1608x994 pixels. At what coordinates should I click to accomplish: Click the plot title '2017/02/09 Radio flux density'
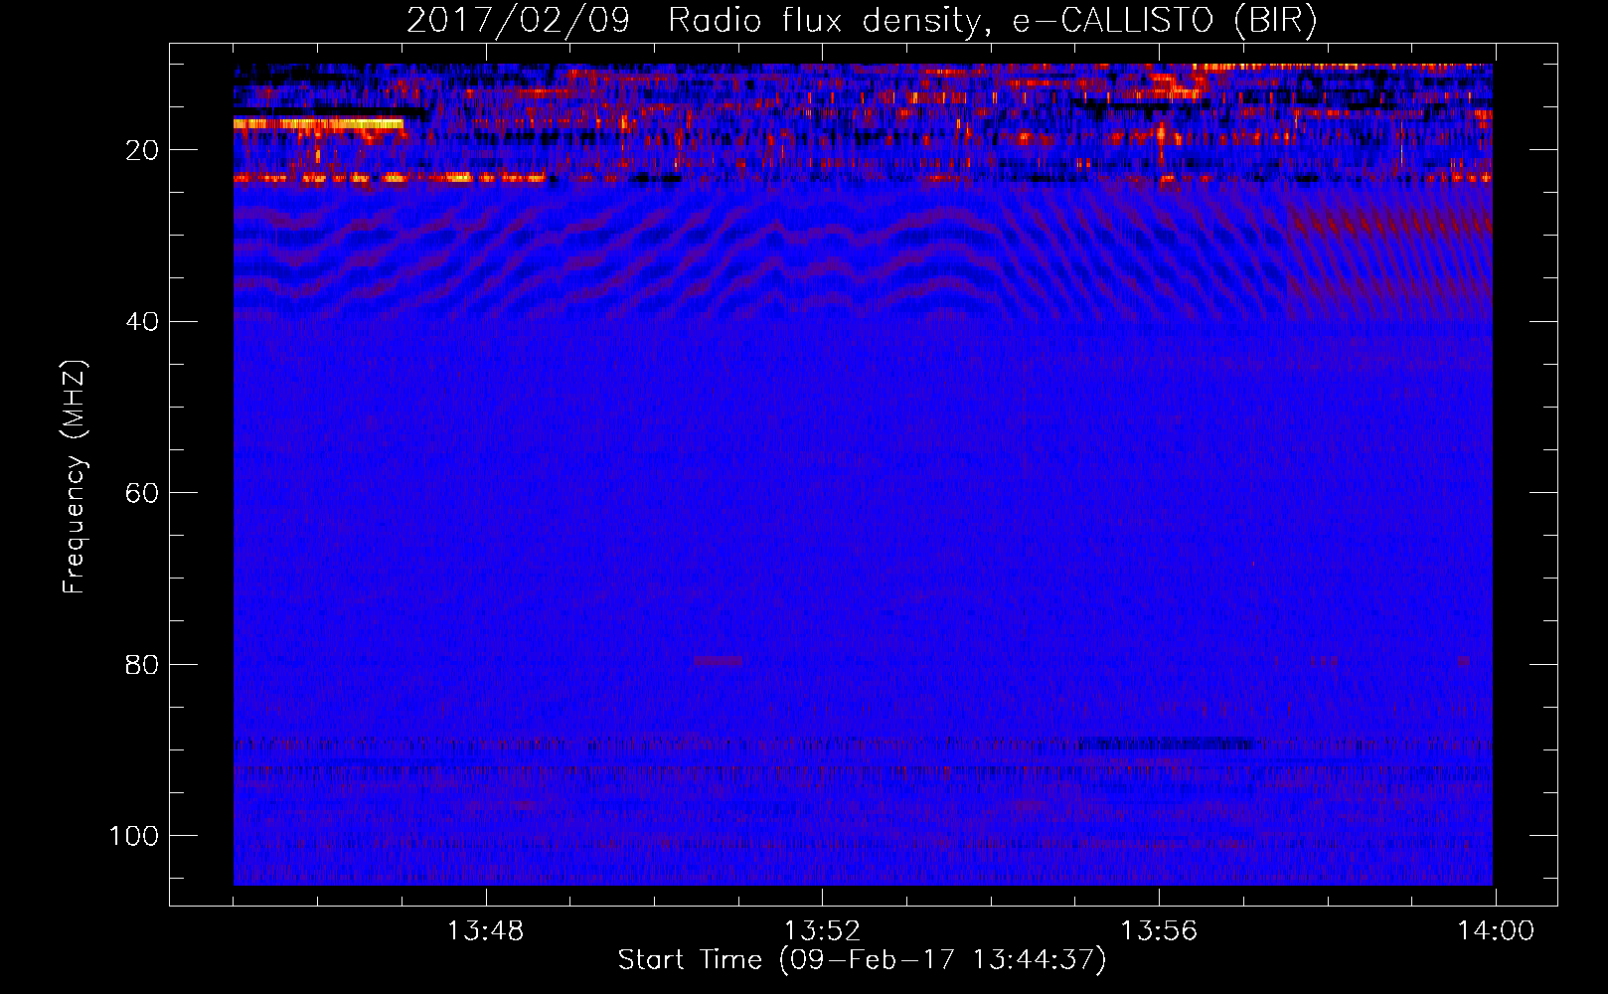pos(694,21)
